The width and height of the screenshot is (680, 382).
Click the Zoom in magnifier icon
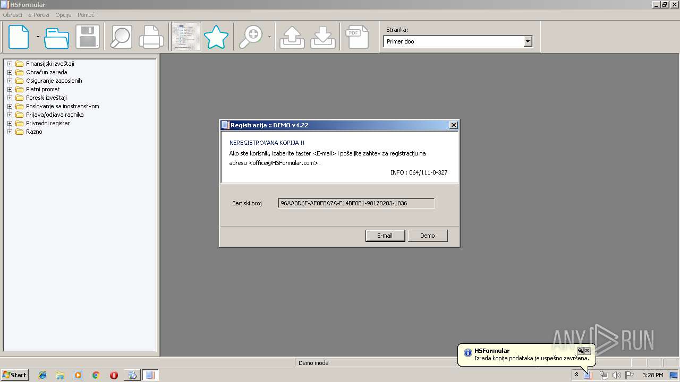pos(251,37)
